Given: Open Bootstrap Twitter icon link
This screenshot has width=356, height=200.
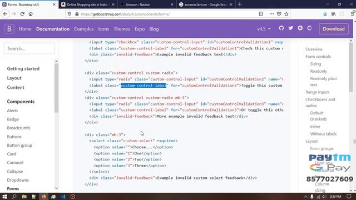Looking at the screenshot, I should pos(290,28).
